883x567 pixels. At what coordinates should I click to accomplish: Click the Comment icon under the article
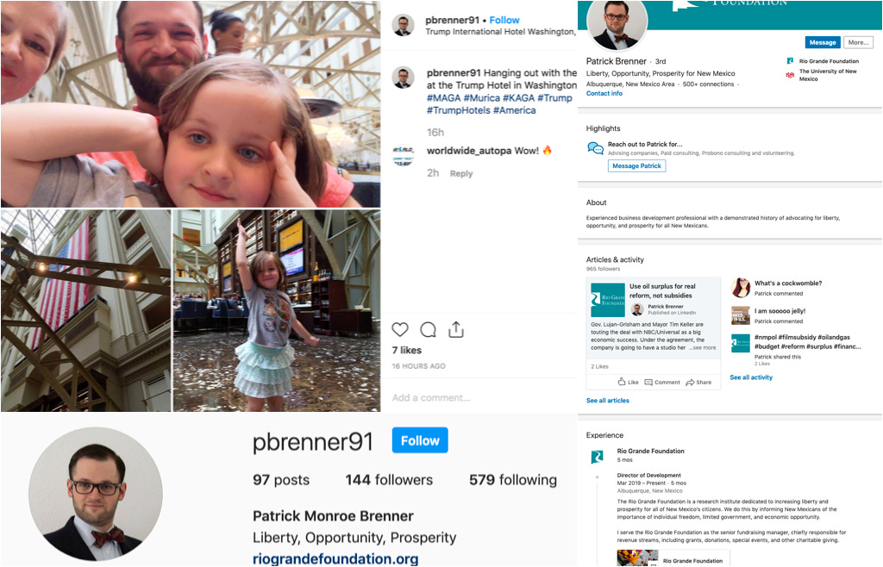click(648, 383)
